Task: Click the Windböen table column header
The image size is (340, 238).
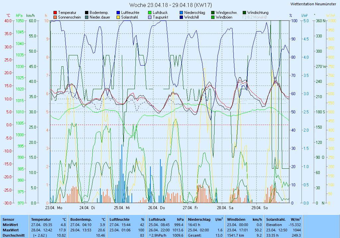Action: click(236, 219)
